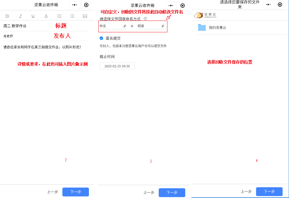Select the 我的坚果云 folder label
Viewport: 289px width, 198px height.
pos(218,28)
